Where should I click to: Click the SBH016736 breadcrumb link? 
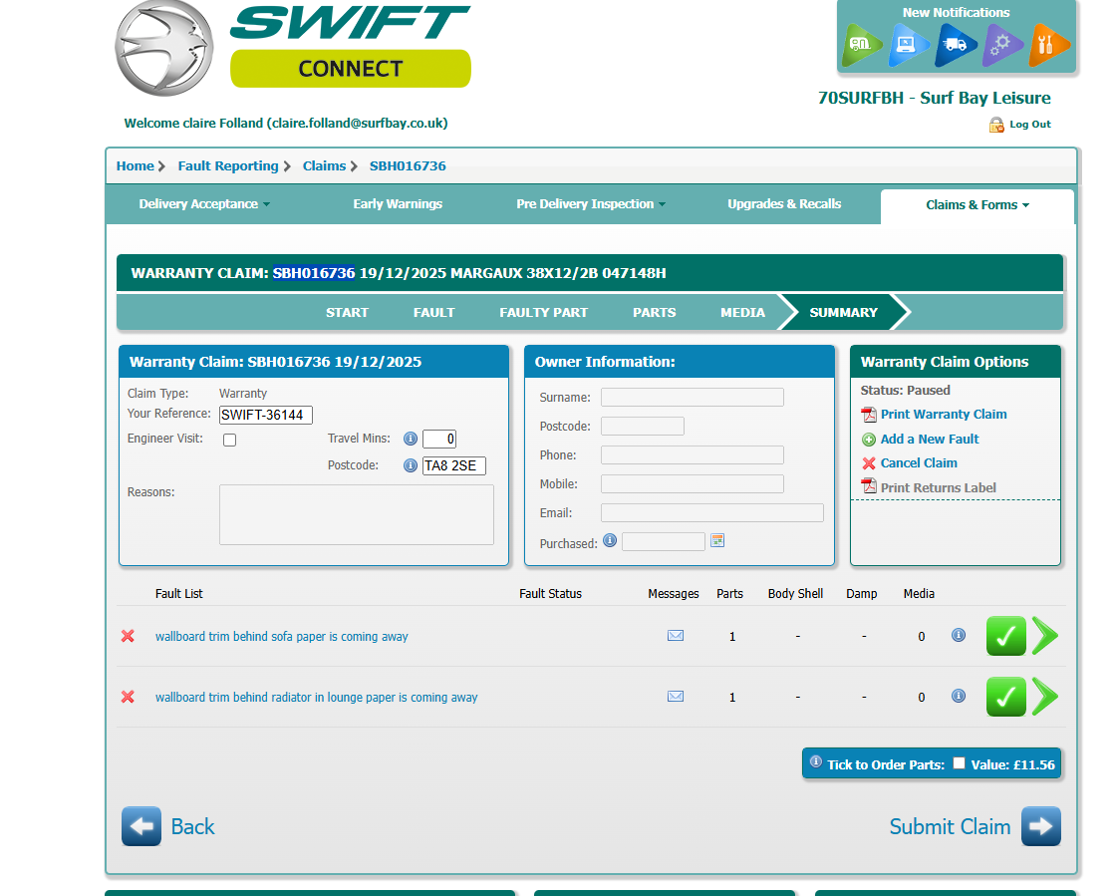(x=408, y=166)
